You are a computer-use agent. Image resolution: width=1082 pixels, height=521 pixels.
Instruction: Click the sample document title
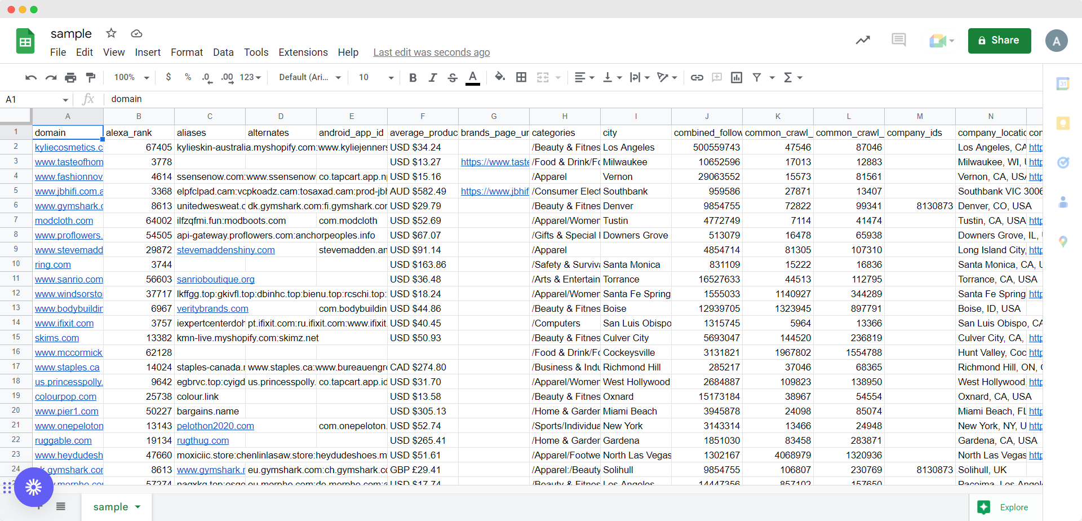71,34
